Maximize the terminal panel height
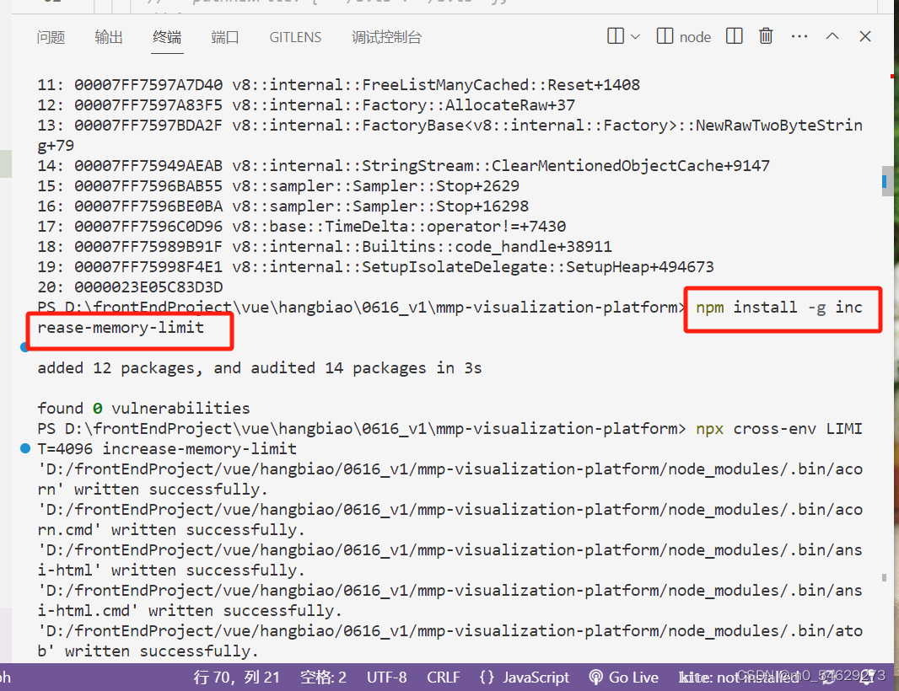899x691 pixels. 832,36
